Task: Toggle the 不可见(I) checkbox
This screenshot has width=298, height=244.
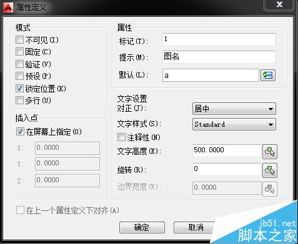Action: [x=19, y=40]
